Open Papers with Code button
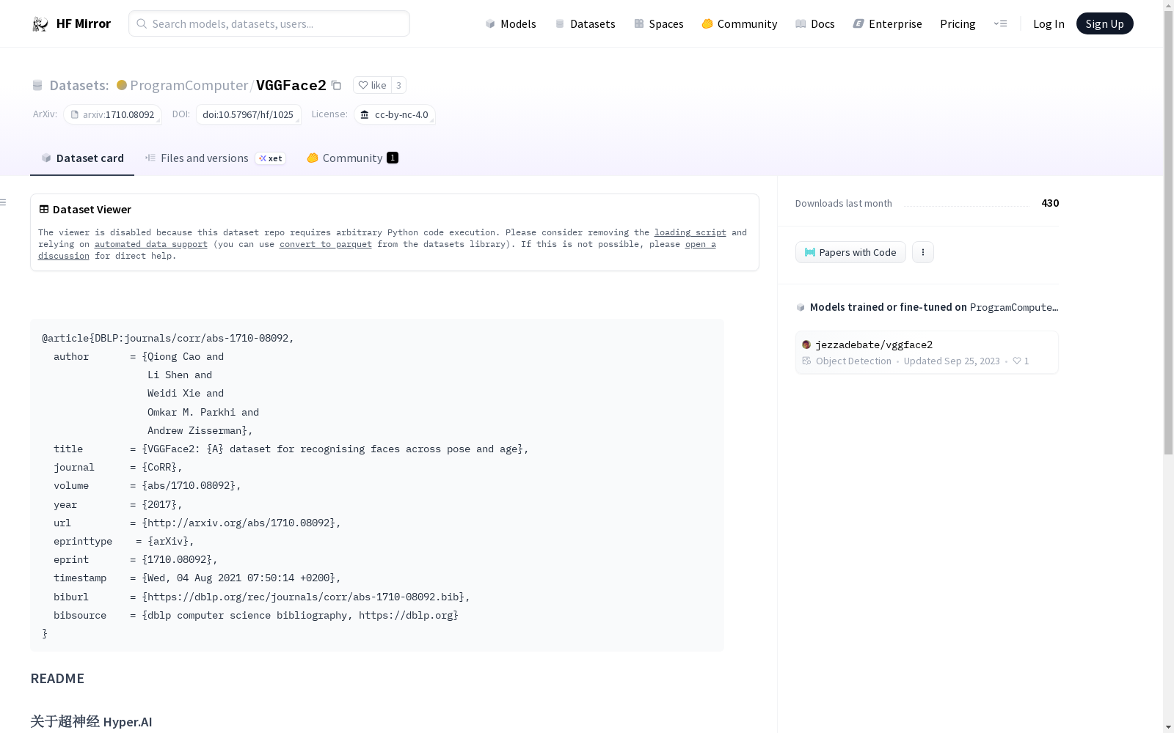 (x=850, y=252)
